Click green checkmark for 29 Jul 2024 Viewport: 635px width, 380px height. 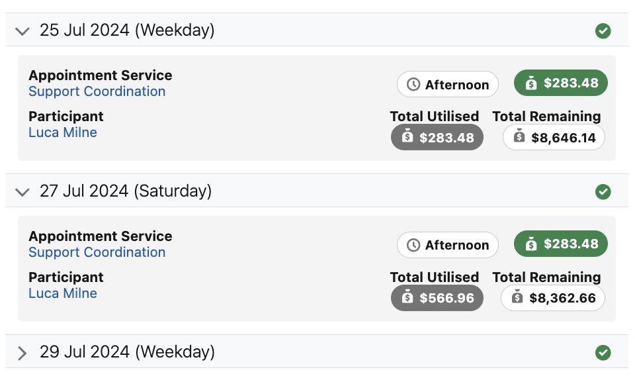point(603,352)
